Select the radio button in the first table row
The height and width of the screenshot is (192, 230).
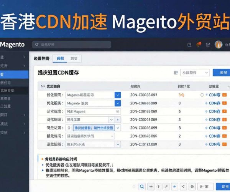[x=202, y=95]
